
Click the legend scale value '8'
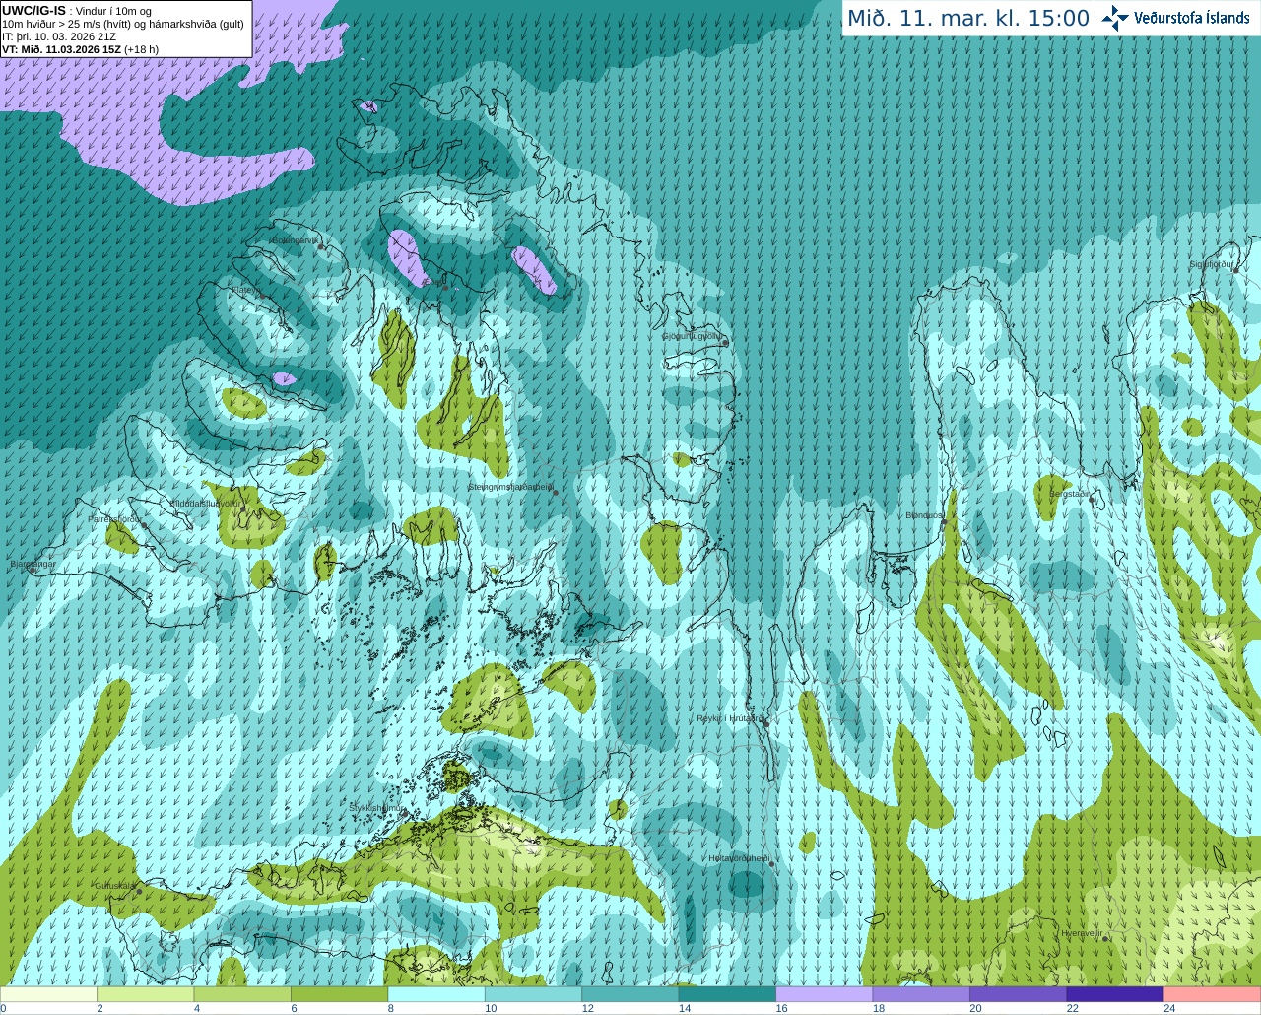[x=391, y=1008]
